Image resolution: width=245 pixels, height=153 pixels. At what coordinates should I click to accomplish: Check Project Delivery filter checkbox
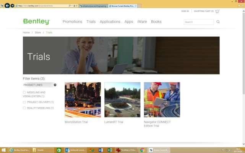point(24,102)
